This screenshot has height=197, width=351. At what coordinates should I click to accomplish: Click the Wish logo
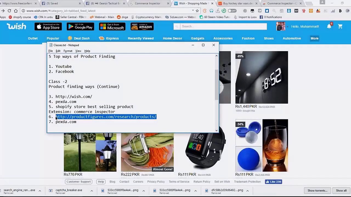(16, 26)
